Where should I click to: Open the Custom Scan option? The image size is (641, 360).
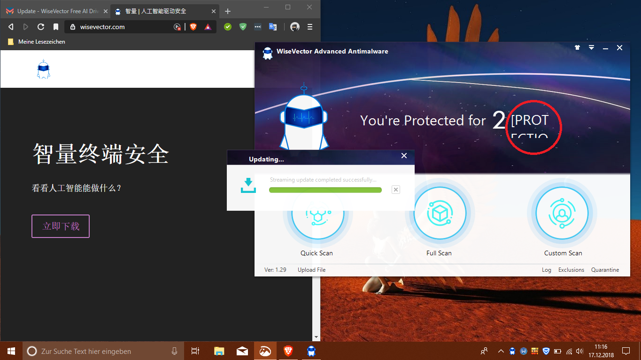[x=562, y=214]
